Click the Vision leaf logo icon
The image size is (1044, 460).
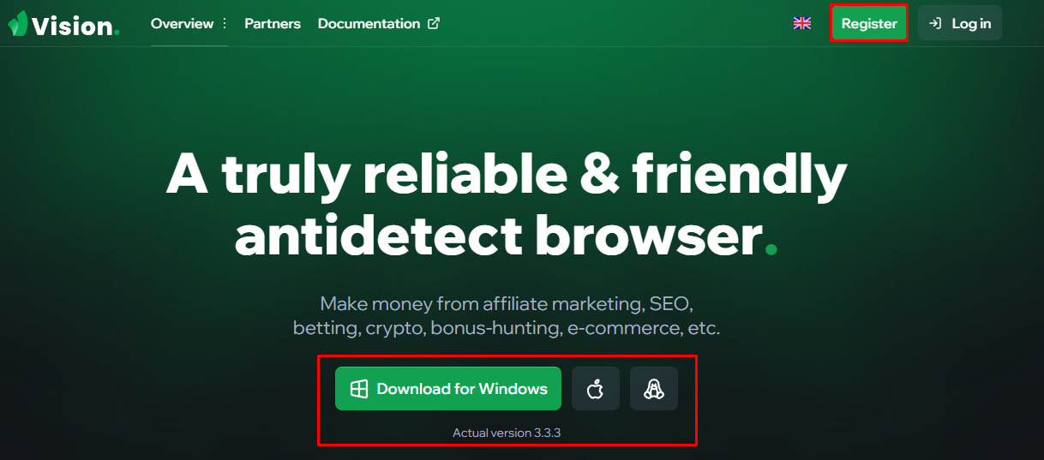pyautogui.click(x=18, y=24)
